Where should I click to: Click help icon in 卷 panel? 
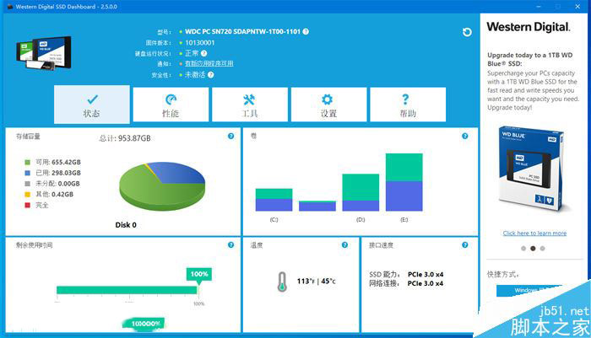click(464, 136)
